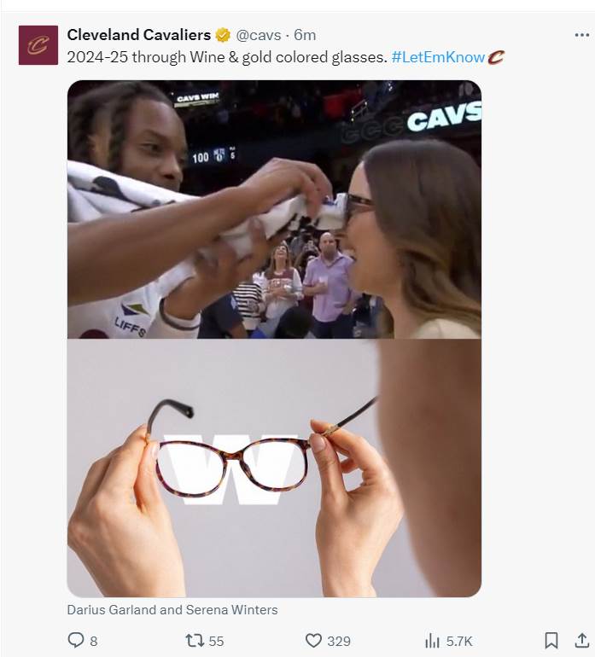The width and height of the screenshot is (595, 657).
Task: Open the bottom photo with tortoiseshell glasses
Action: point(274,468)
